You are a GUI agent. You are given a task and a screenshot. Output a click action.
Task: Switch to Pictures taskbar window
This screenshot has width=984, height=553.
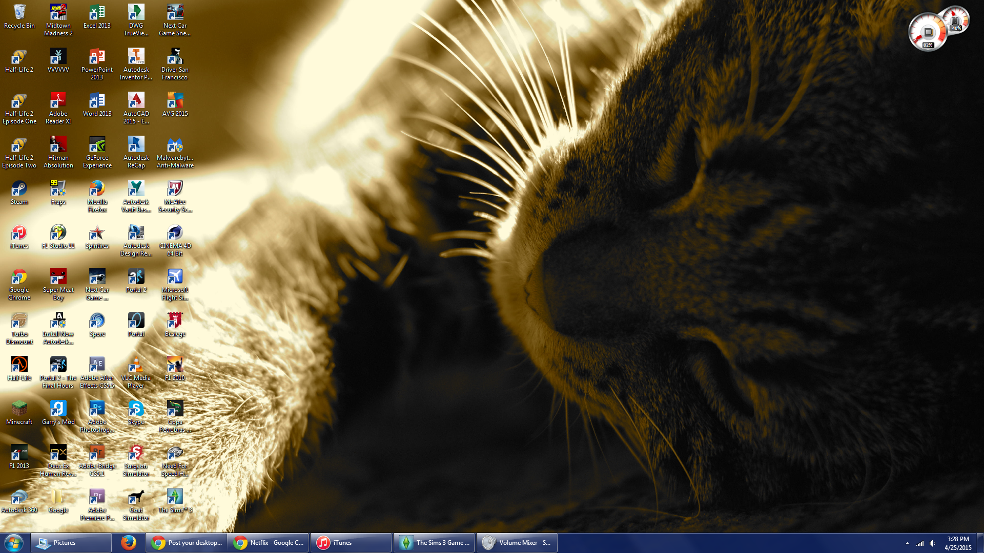[x=71, y=543]
